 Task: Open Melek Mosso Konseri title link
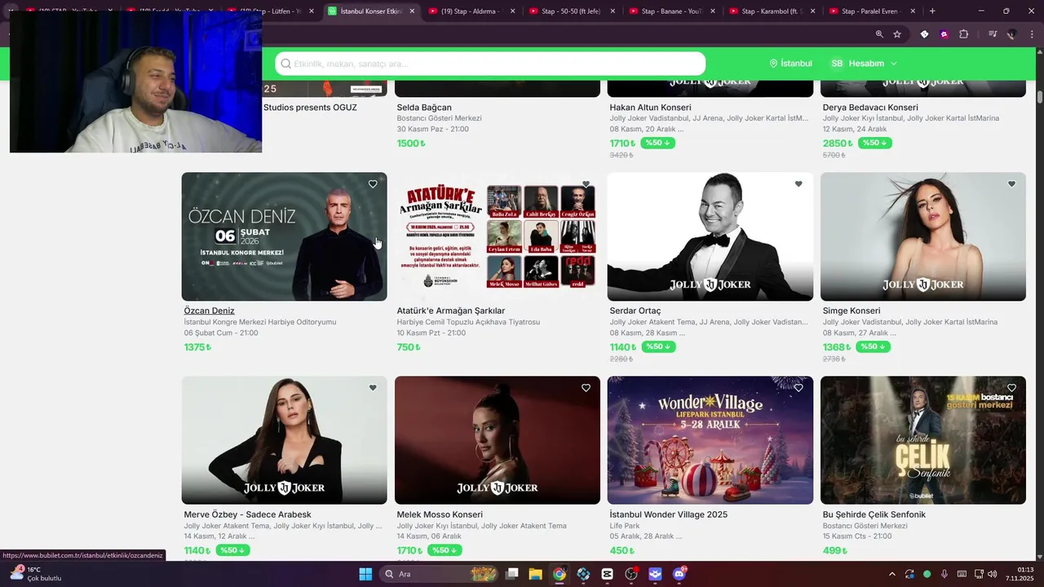click(x=440, y=514)
